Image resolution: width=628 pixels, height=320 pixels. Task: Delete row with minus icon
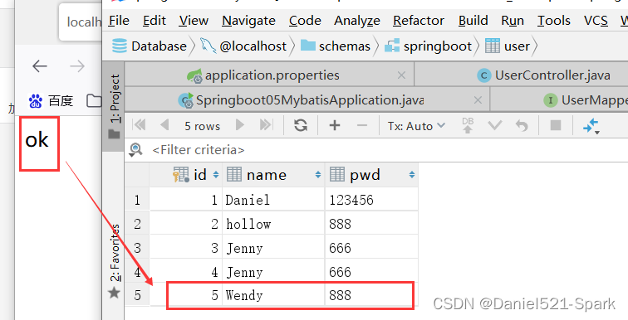tap(361, 125)
